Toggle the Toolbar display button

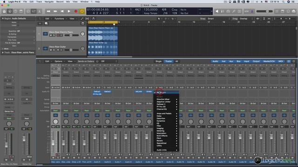tap(21, 11)
